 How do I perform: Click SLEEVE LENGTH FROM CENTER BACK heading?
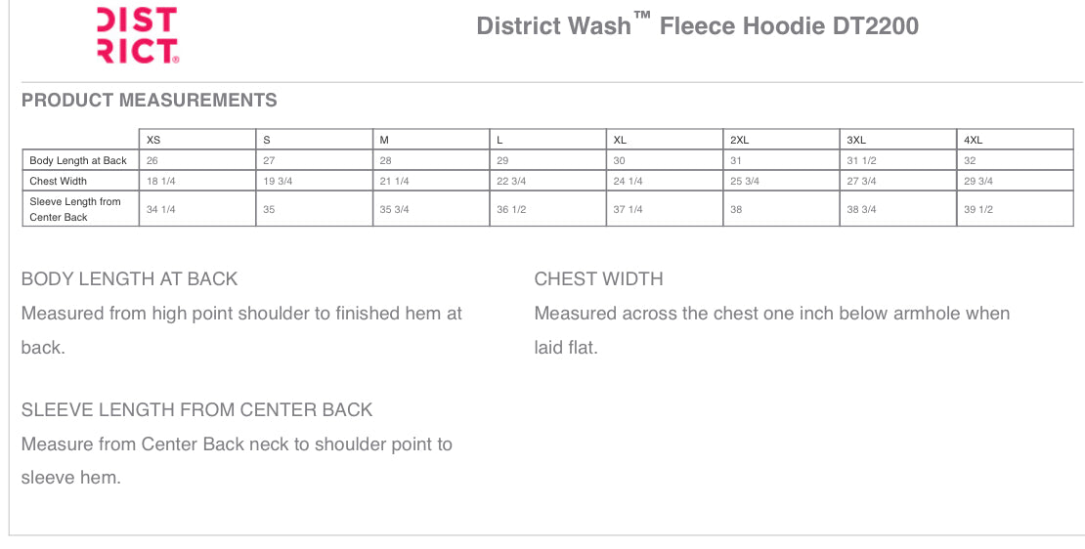pyautogui.click(x=196, y=409)
